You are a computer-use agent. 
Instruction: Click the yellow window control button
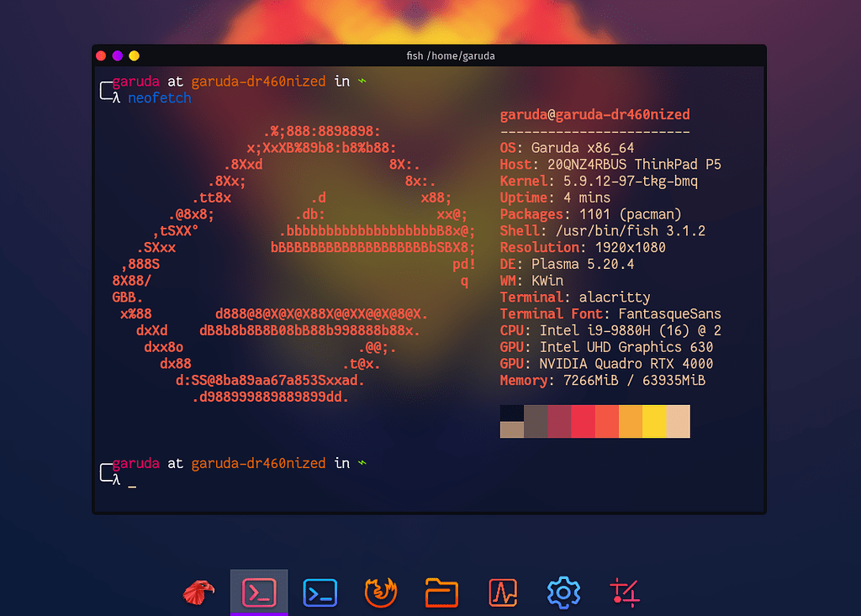point(135,56)
